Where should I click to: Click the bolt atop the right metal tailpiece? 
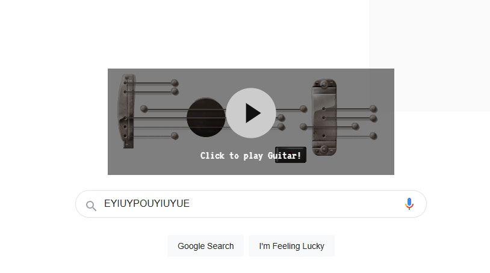point(324,84)
